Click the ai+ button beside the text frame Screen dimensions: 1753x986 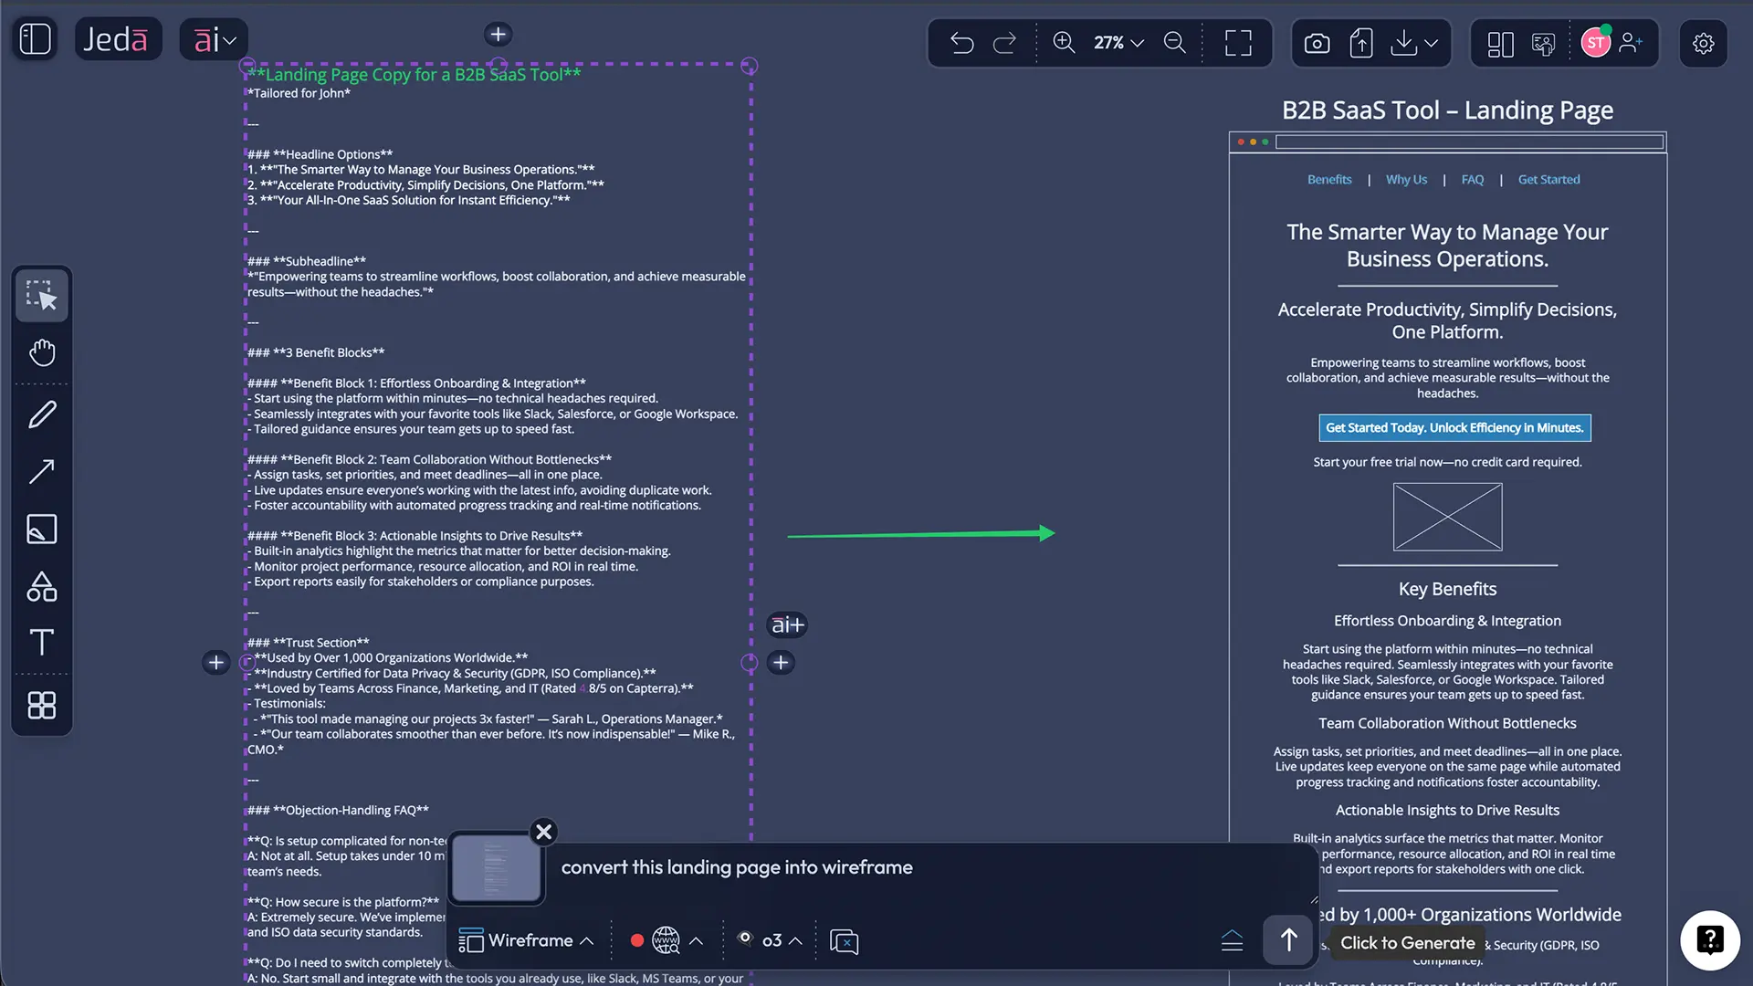coord(787,624)
